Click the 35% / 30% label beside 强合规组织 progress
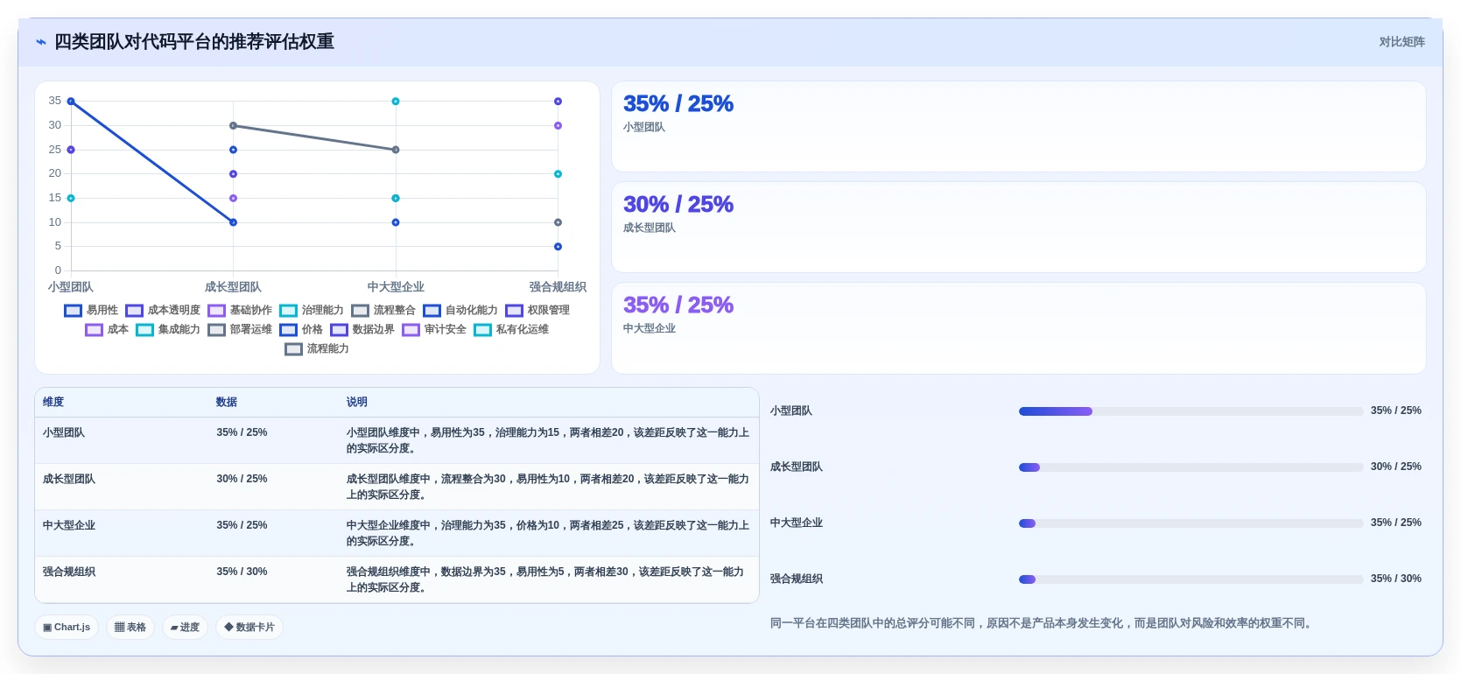The image size is (1461, 674). (x=1396, y=579)
